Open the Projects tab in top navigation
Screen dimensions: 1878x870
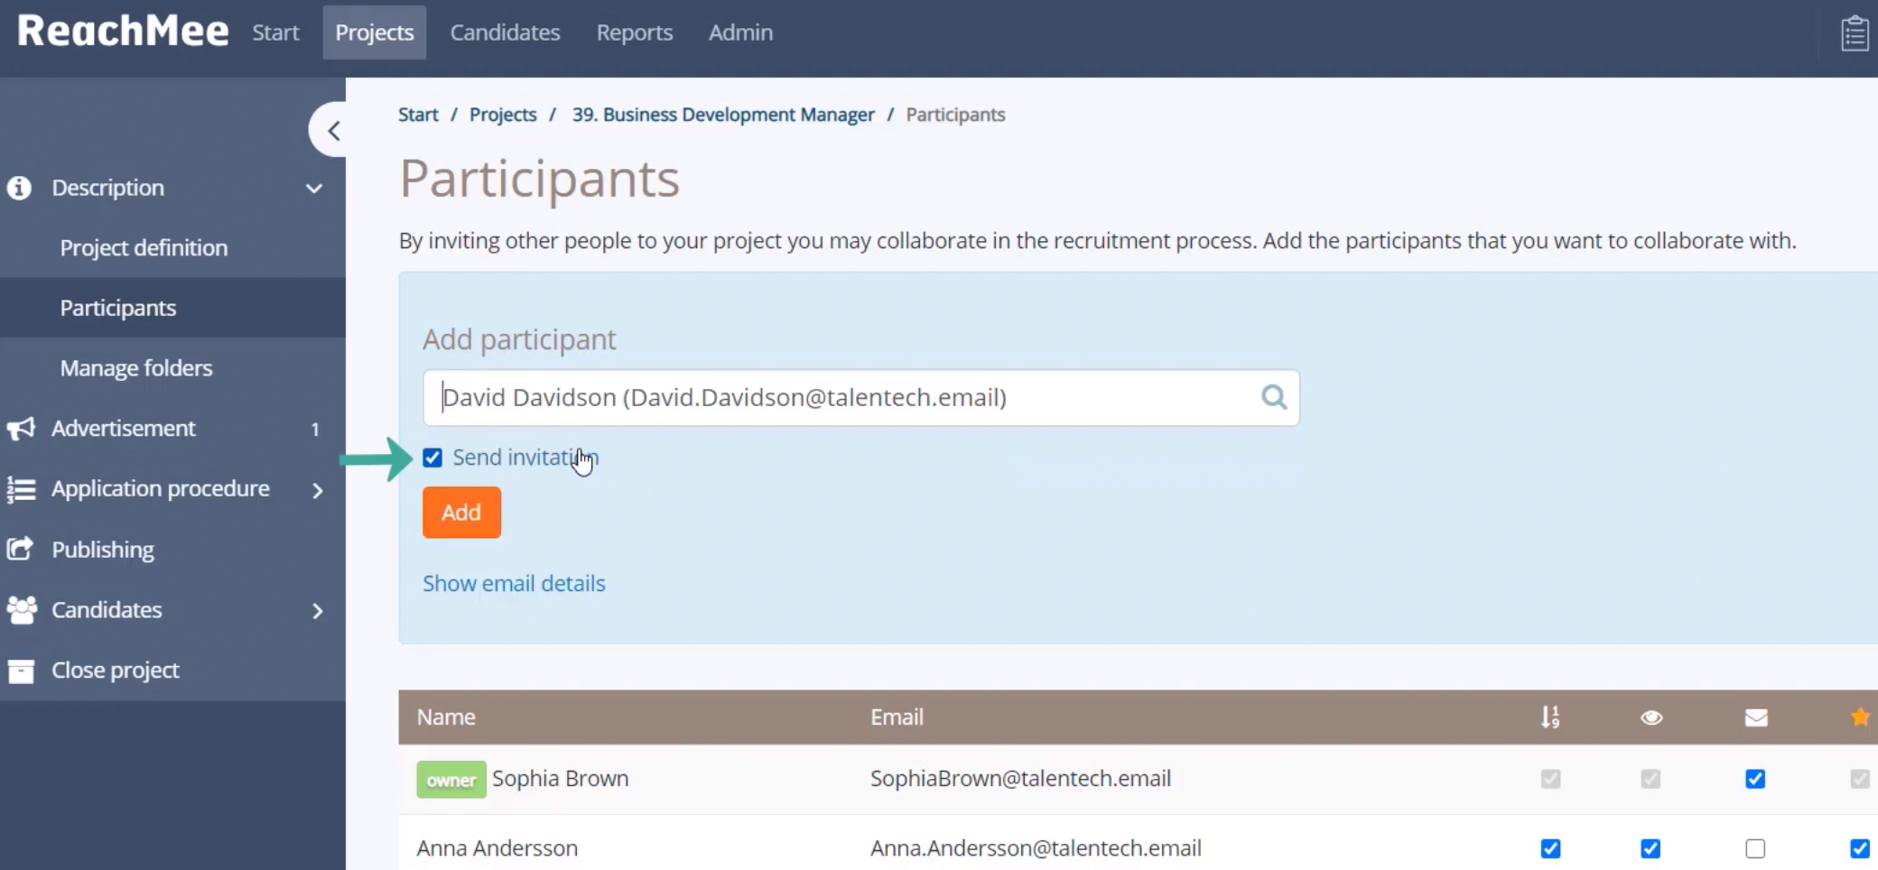coord(375,32)
